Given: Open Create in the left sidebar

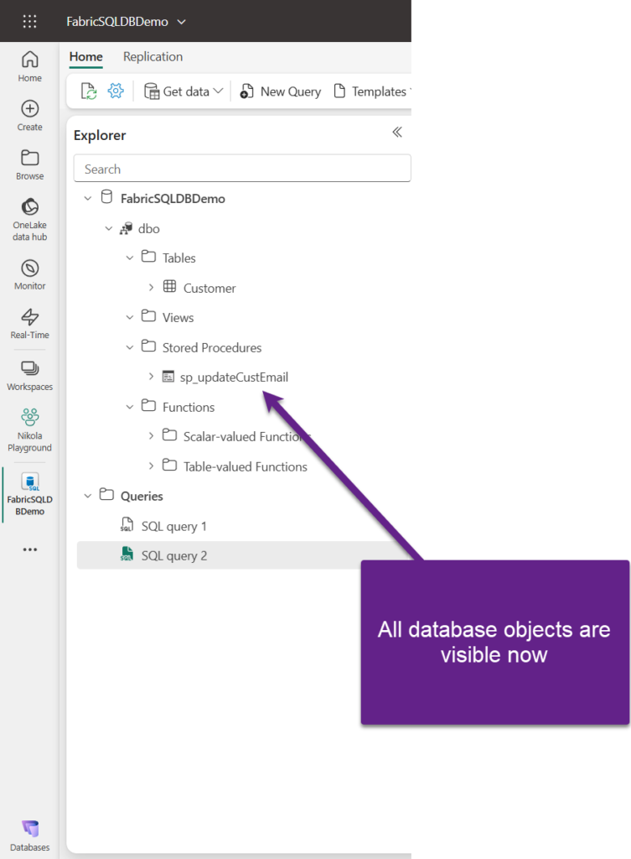Looking at the screenshot, I should click(x=29, y=116).
